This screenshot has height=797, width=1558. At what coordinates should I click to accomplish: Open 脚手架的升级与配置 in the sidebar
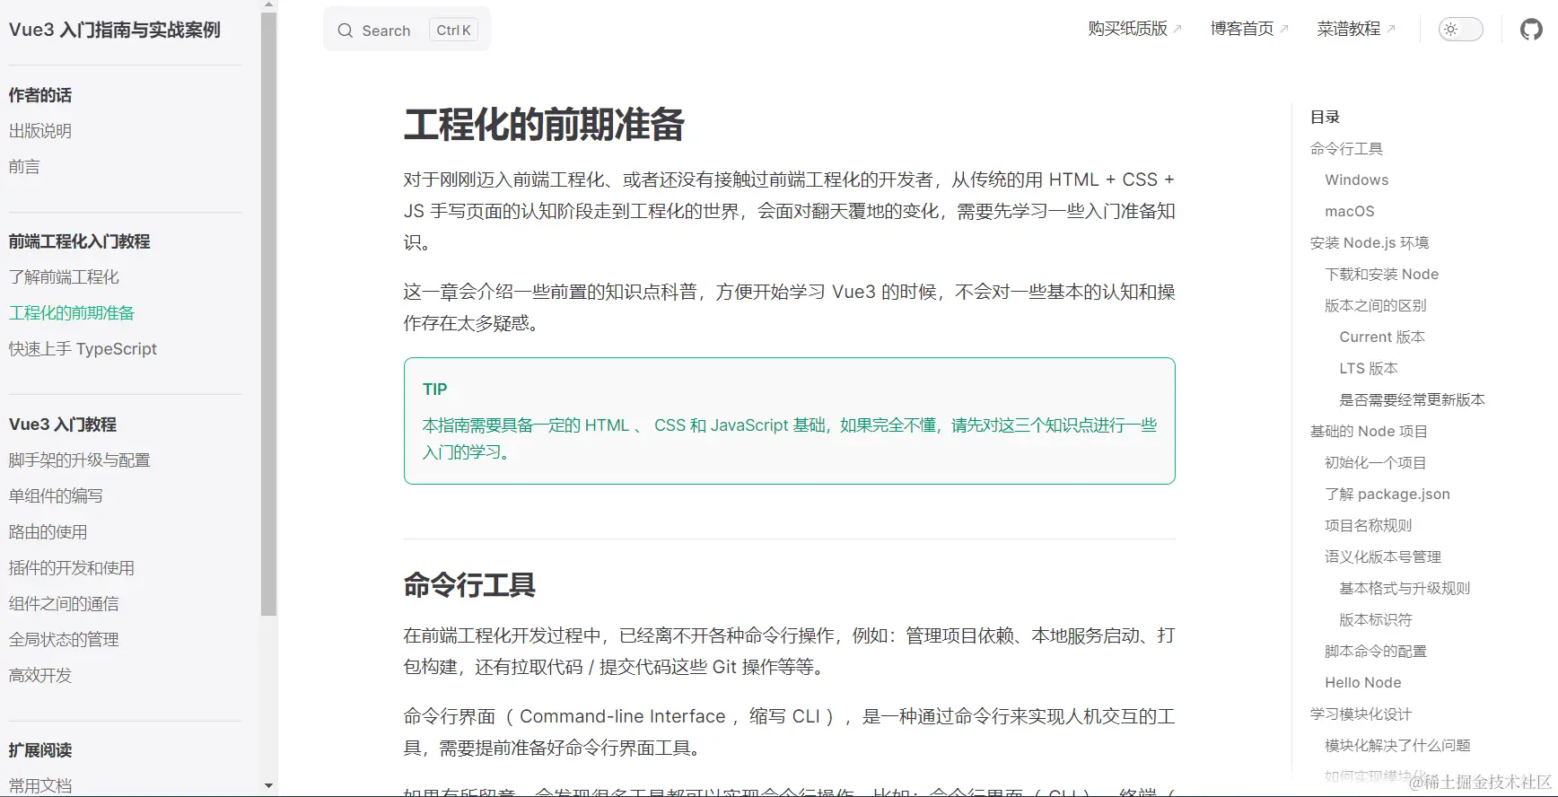tap(80, 460)
